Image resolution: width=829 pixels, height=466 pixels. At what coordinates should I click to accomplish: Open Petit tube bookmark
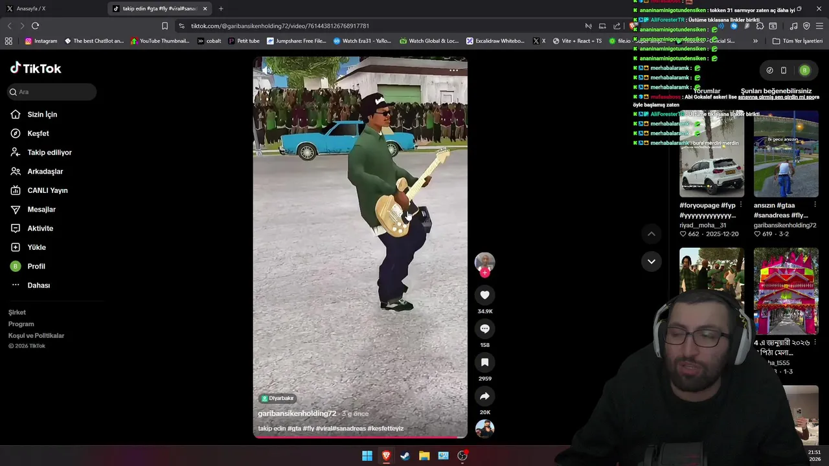[x=244, y=41]
